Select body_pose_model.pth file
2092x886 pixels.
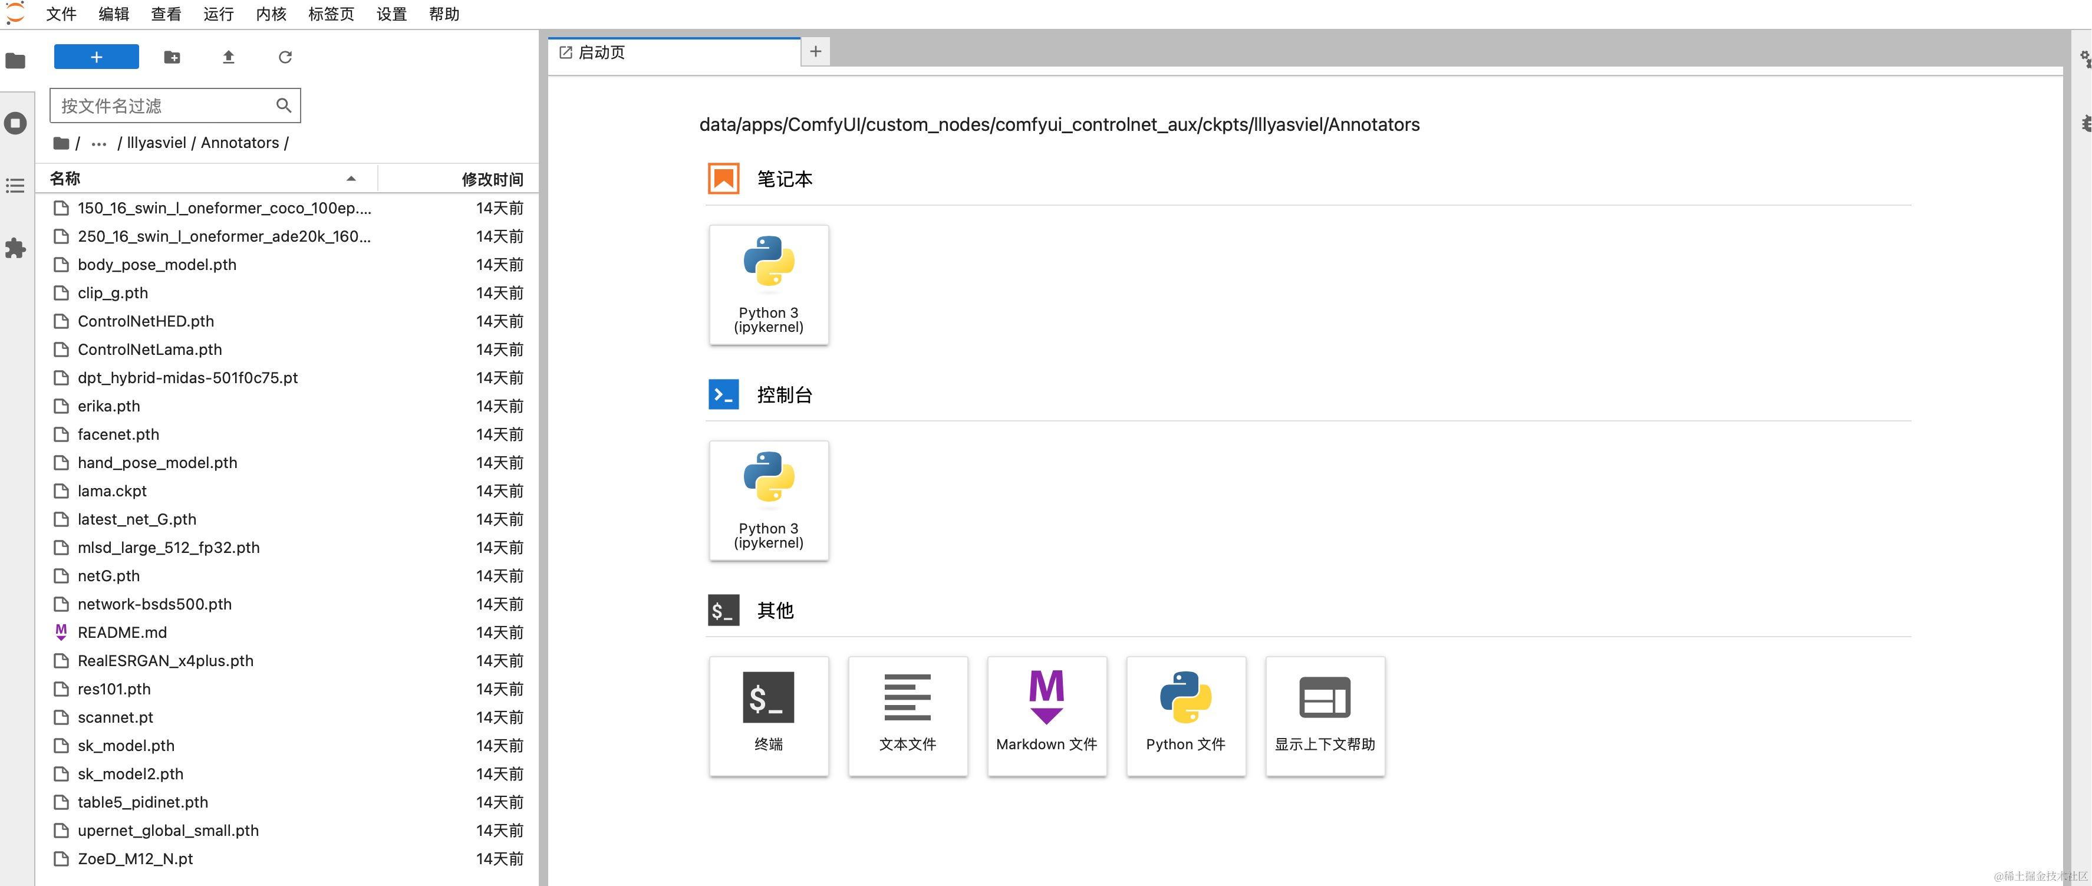156,264
